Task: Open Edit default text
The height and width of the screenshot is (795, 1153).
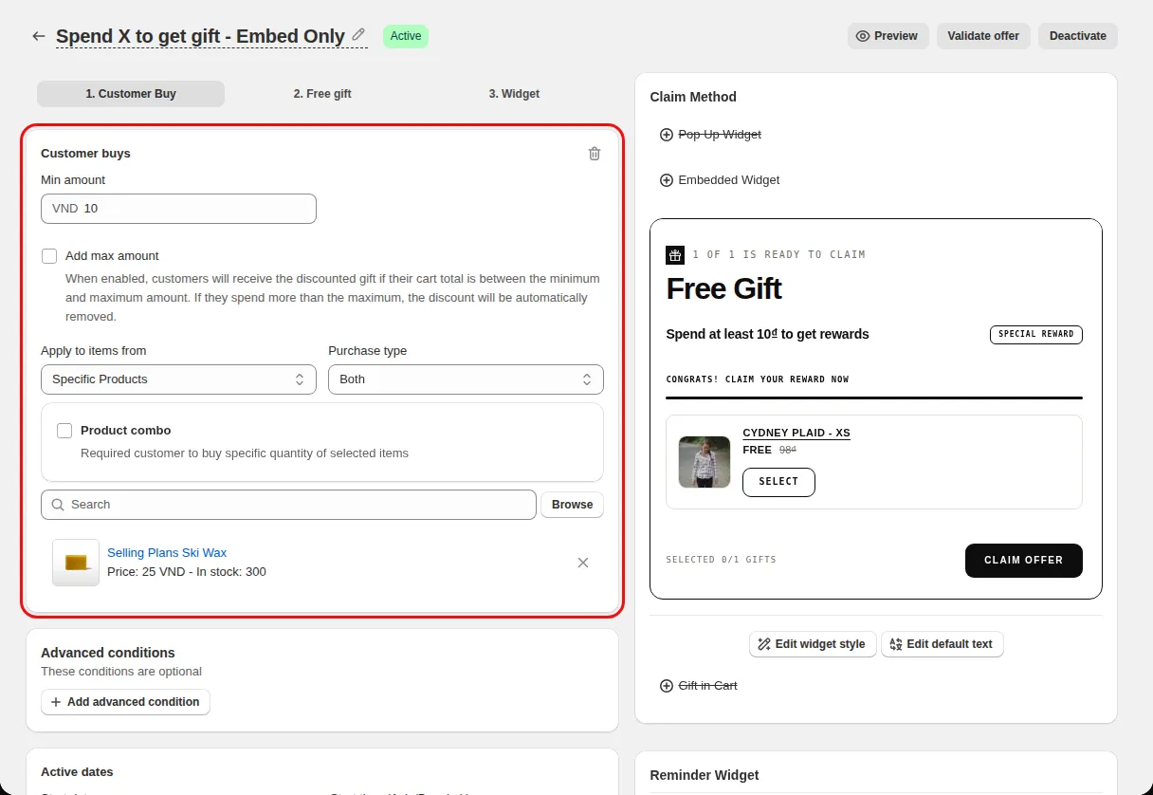Action: pos(942,644)
